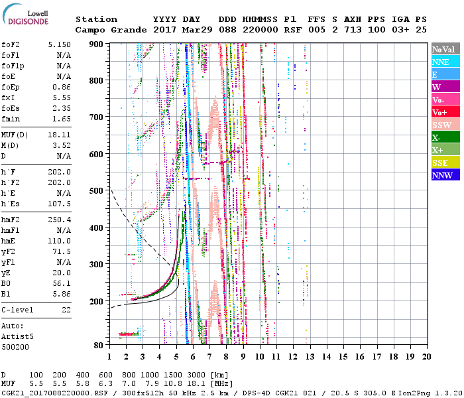Select the W purple legend swatch
The image size is (464, 398).
coord(445,87)
